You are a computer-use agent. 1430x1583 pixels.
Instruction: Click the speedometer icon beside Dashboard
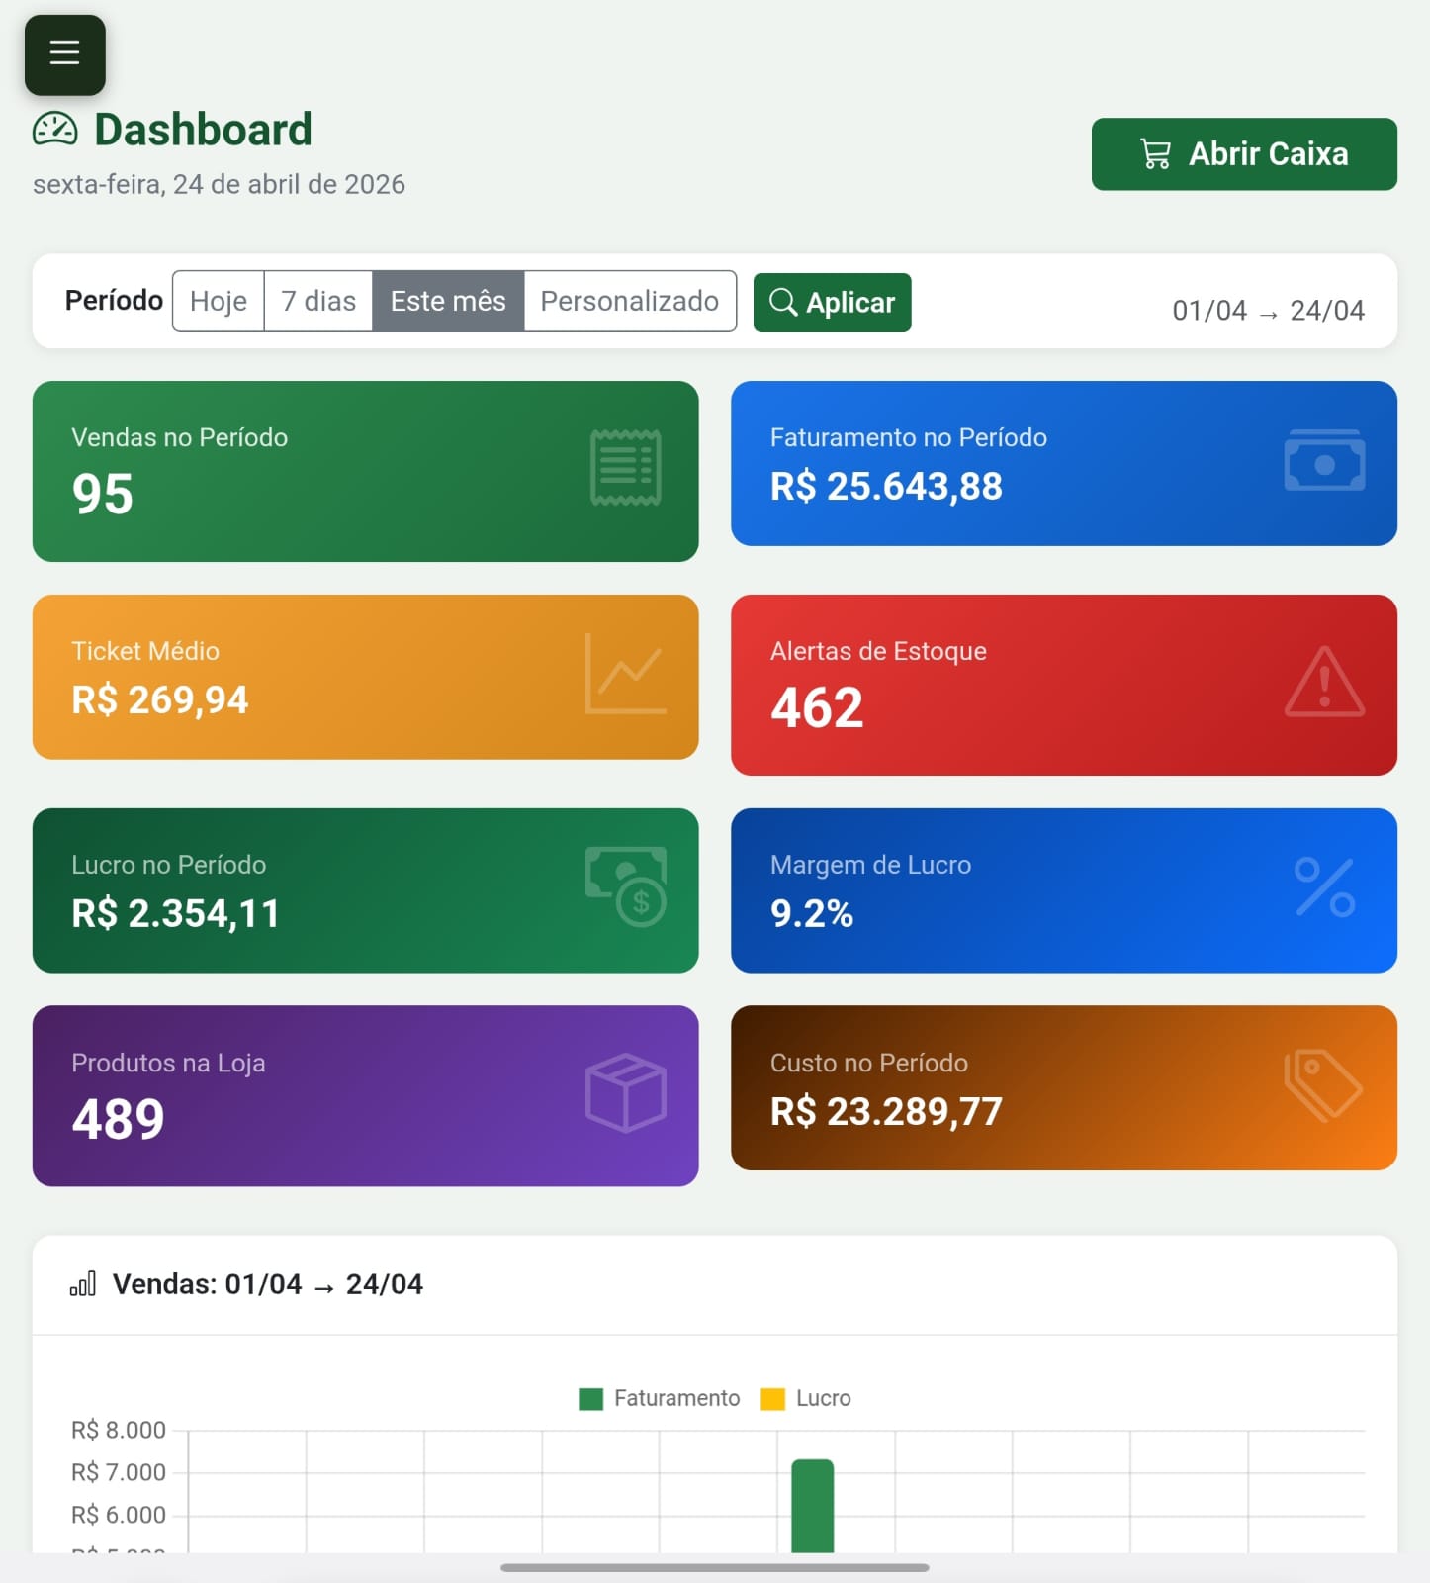[x=55, y=129]
